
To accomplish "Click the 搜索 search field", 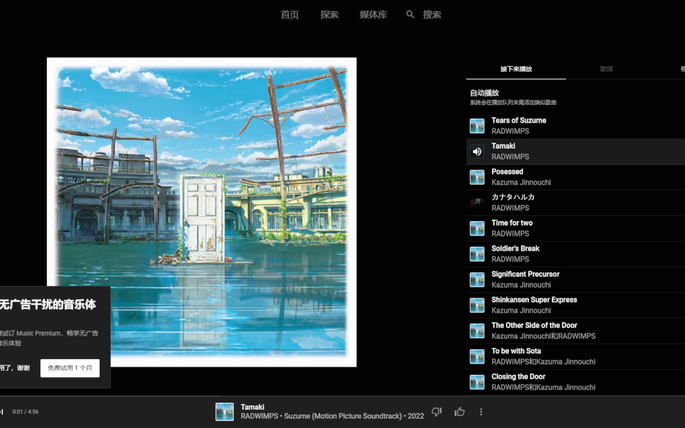I will click(432, 15).
